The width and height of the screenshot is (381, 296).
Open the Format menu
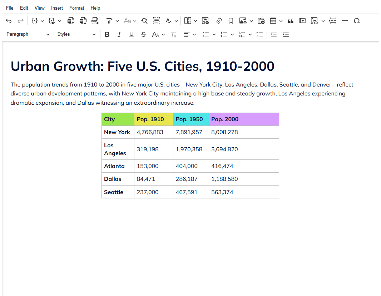coord(76,8)
